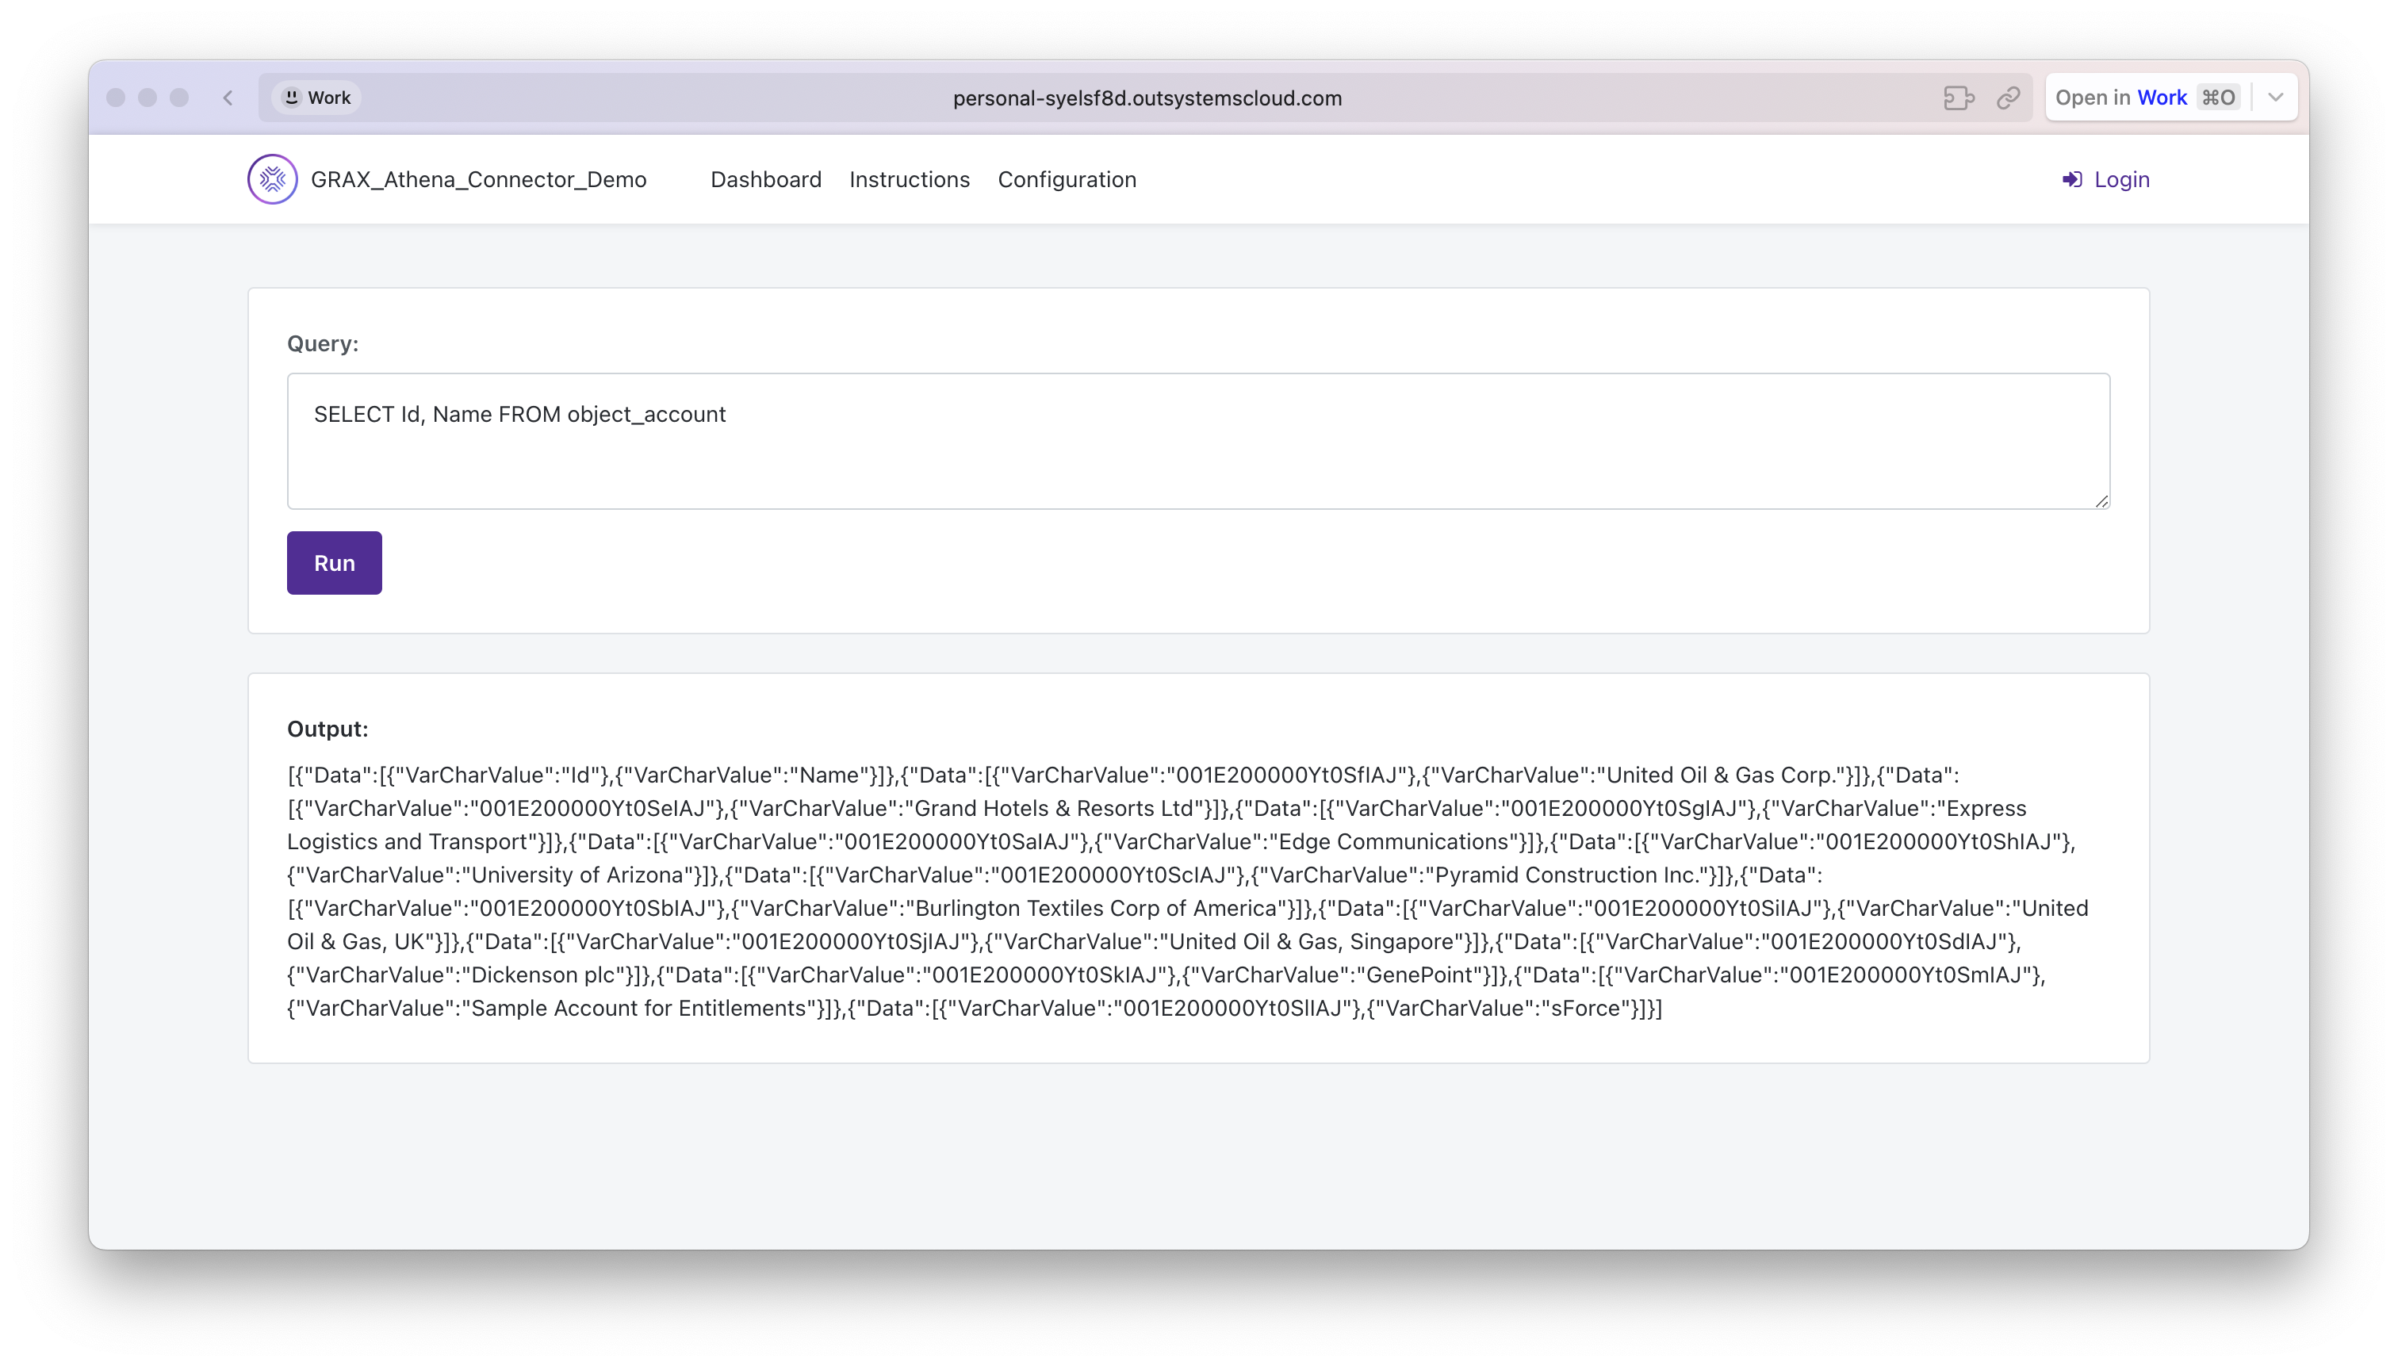Click the circular logo next to GRAX_Athena_Connector_Demo
The width and height of the screenshot is (2398, 1367).
[x=271, y=178]
